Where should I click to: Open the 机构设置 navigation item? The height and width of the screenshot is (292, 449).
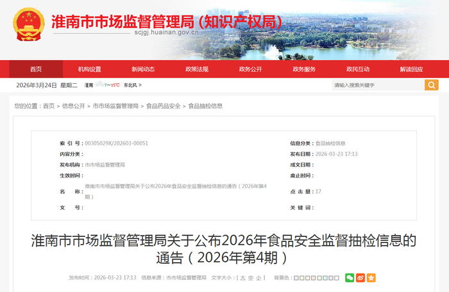(x=90, y=69)
